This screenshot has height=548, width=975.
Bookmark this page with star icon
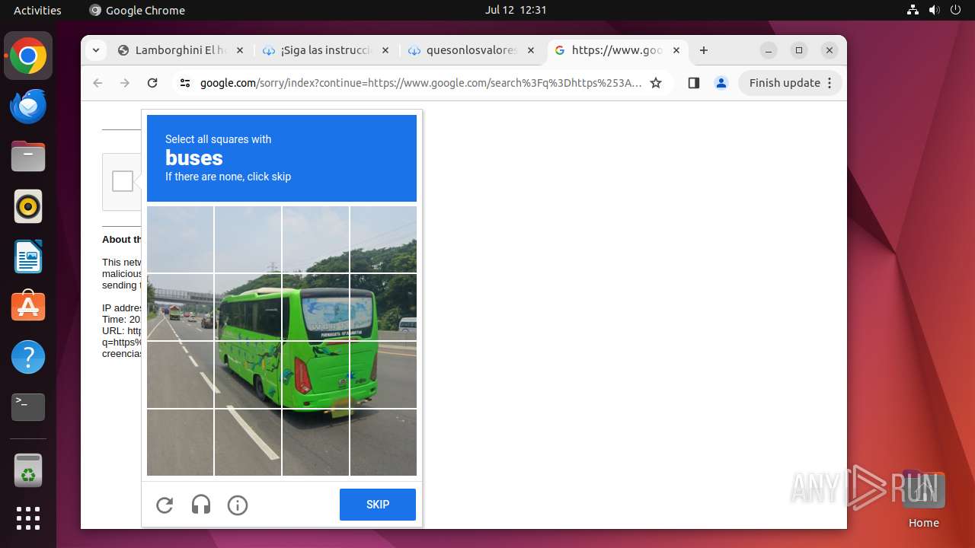656,83
